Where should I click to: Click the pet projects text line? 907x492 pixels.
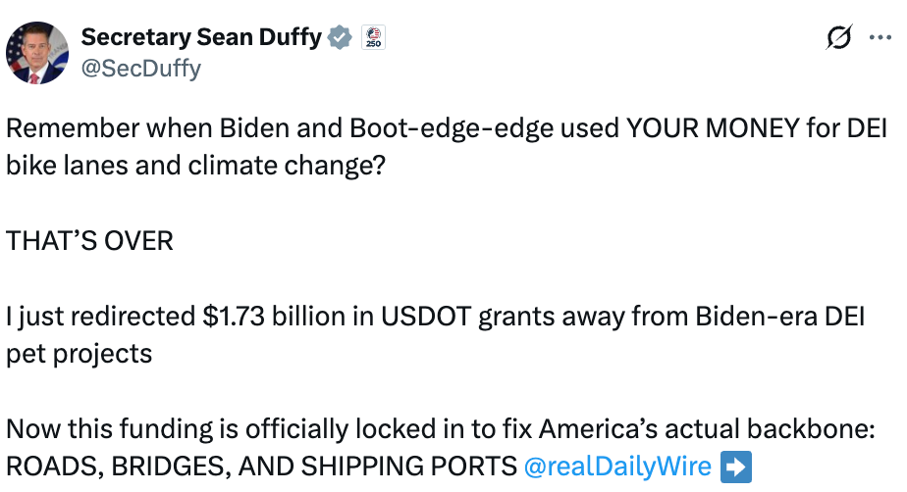click(79, 354)
